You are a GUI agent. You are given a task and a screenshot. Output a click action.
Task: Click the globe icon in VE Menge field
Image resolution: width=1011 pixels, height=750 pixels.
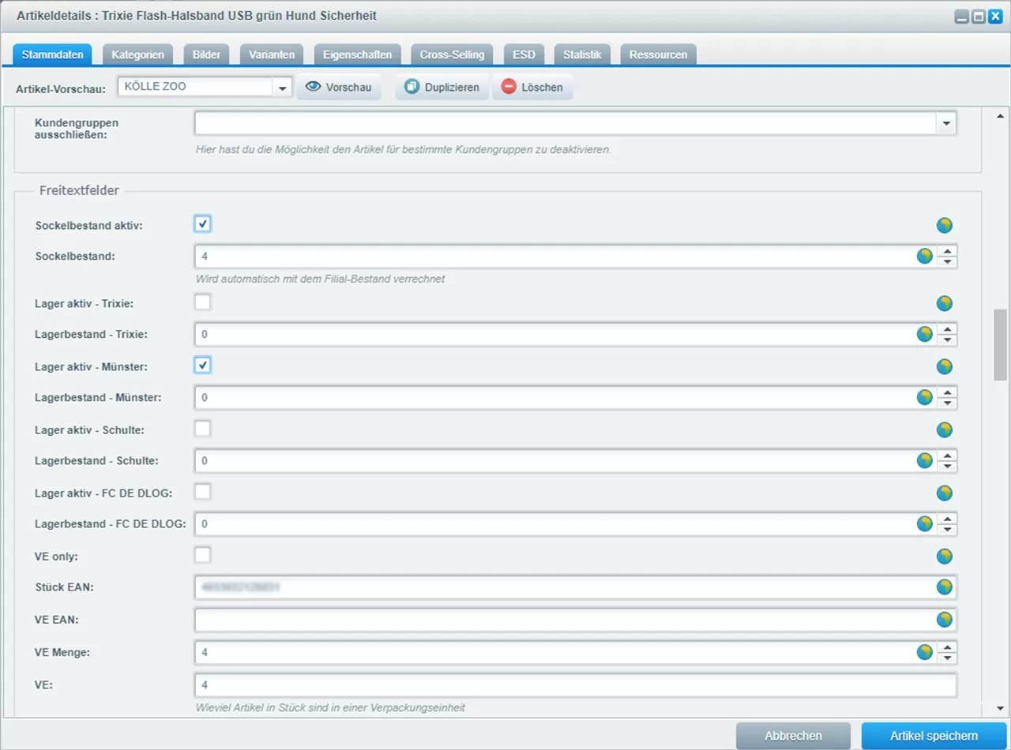(x=924, y=652)
